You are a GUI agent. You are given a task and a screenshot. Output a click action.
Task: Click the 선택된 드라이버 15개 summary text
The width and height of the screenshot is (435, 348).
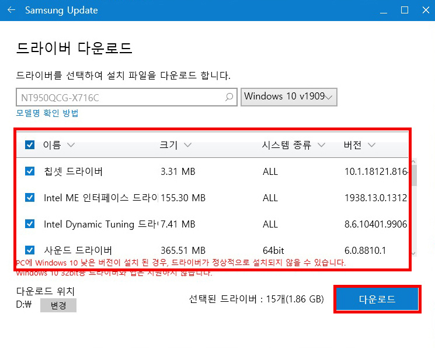tap(256, 299)
